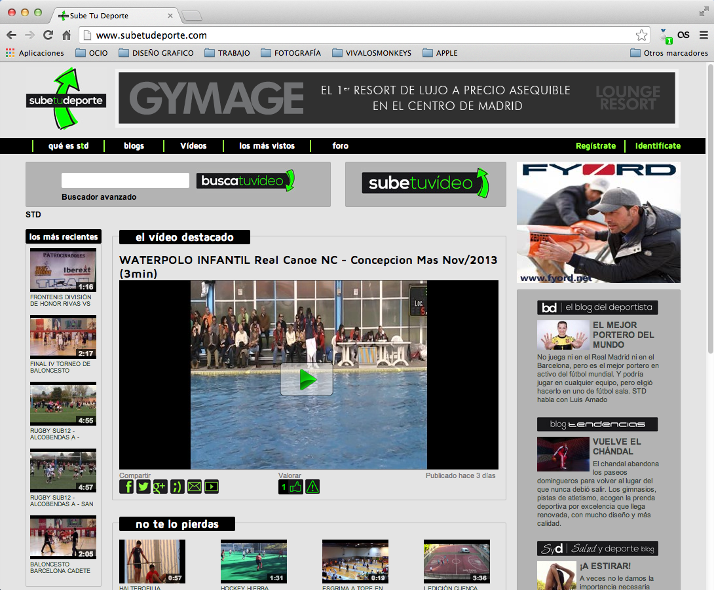Click the subetuvídeo upload button
Image resolution: width=714 pixels, height=590 pixels.
[425, 183]
